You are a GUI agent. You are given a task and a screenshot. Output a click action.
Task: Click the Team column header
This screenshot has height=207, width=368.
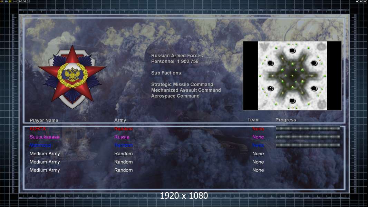click(x=253, y=120)
